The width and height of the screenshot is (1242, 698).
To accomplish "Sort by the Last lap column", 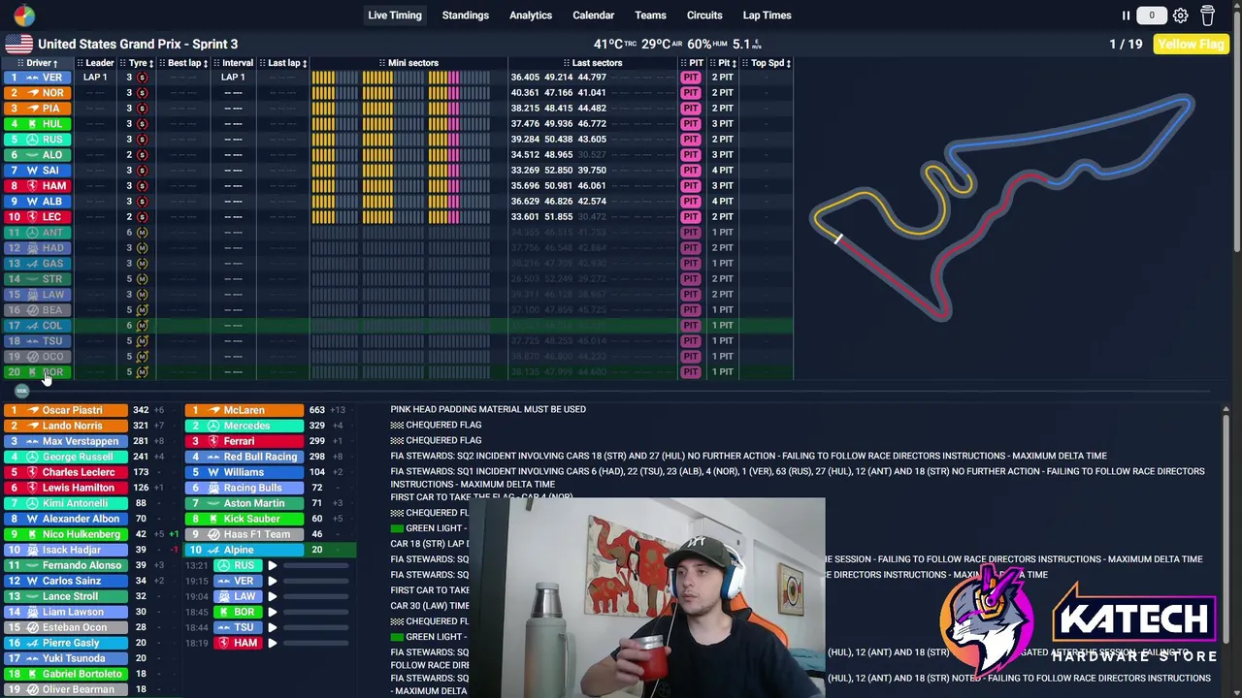I will point(284,63).
